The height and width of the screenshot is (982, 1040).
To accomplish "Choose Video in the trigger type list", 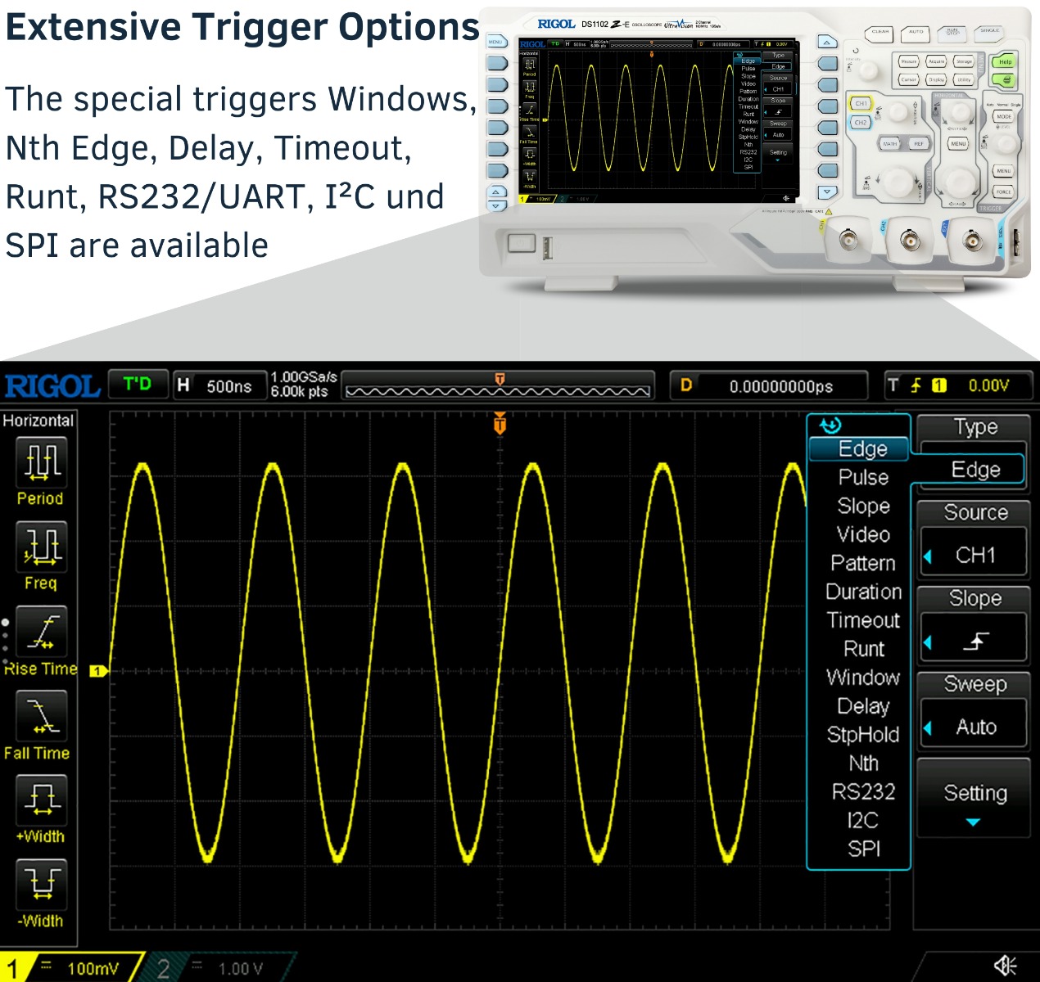I will 863,534.
